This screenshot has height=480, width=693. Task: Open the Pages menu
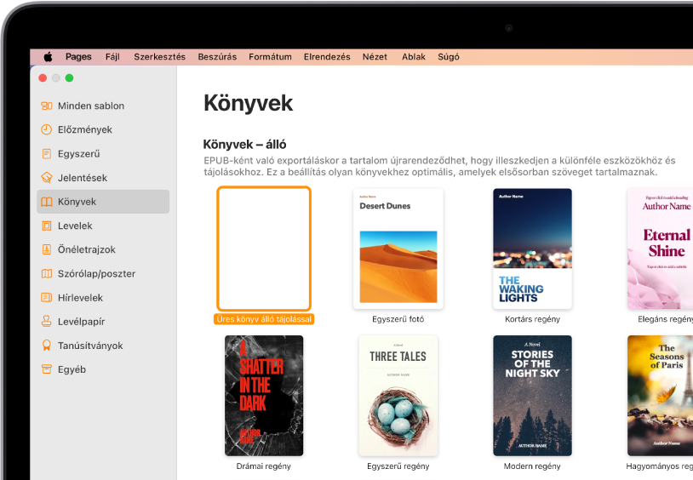[78, 56]
